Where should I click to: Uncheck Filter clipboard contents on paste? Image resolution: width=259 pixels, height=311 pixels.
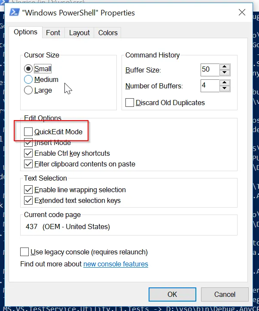point(28,164)
